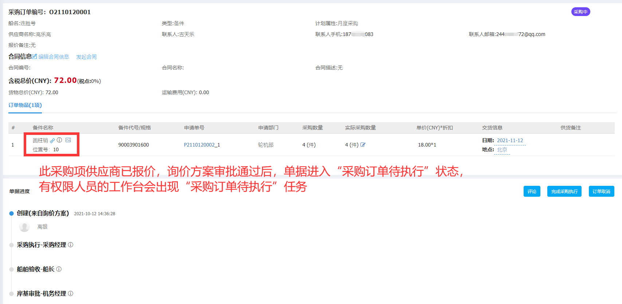Click the 创建(来自询价方案) progress marker
The width and height of the screenshot is (622, 304).
coord(11,213)
